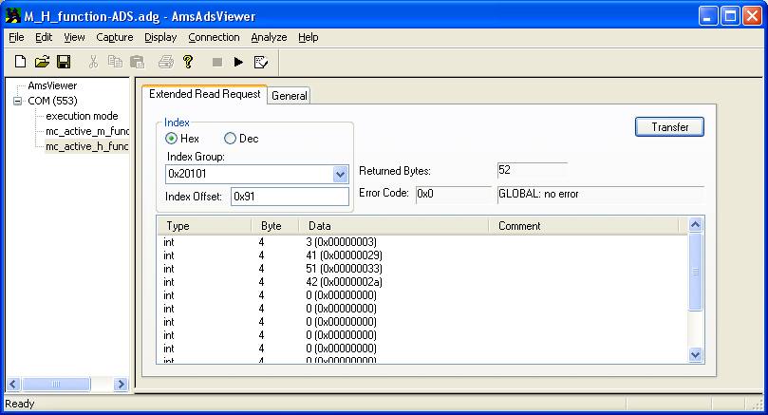
Task: Switch to the General tab
Action: pos(289,96)
